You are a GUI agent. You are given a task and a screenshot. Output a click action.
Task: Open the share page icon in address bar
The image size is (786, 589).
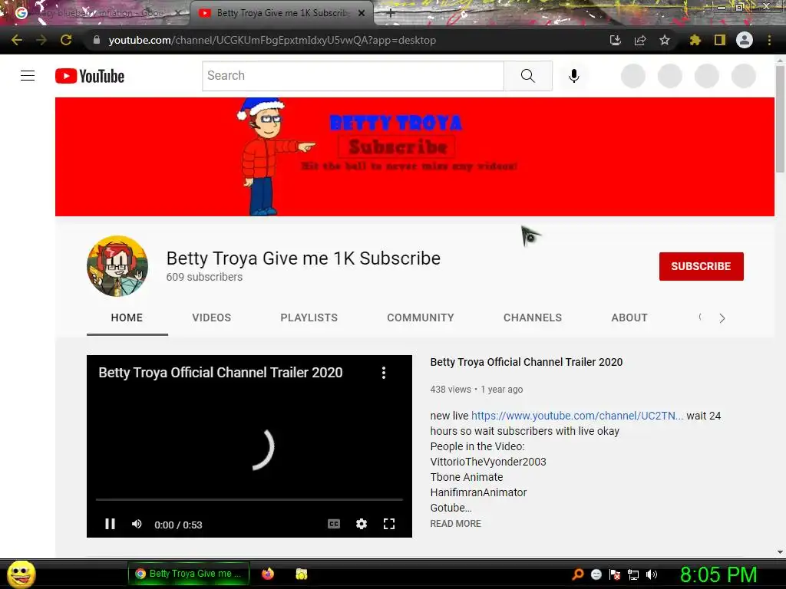639,40
